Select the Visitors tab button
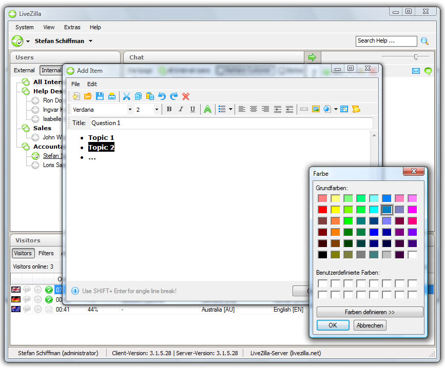 23,253
